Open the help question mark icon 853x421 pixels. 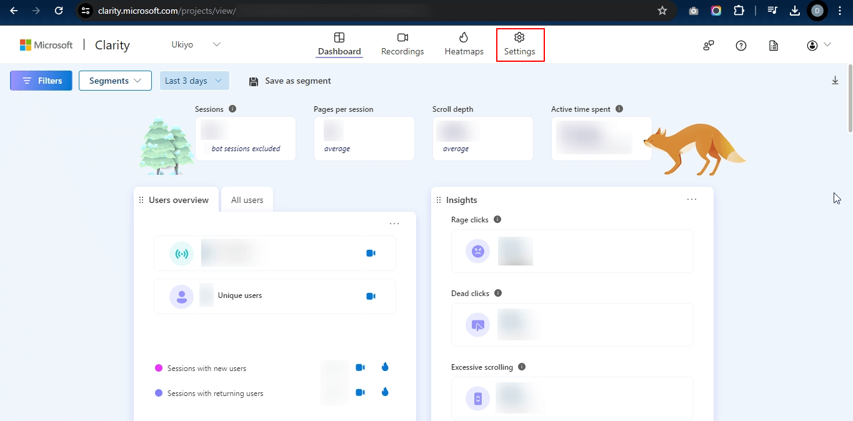point(741,45)
